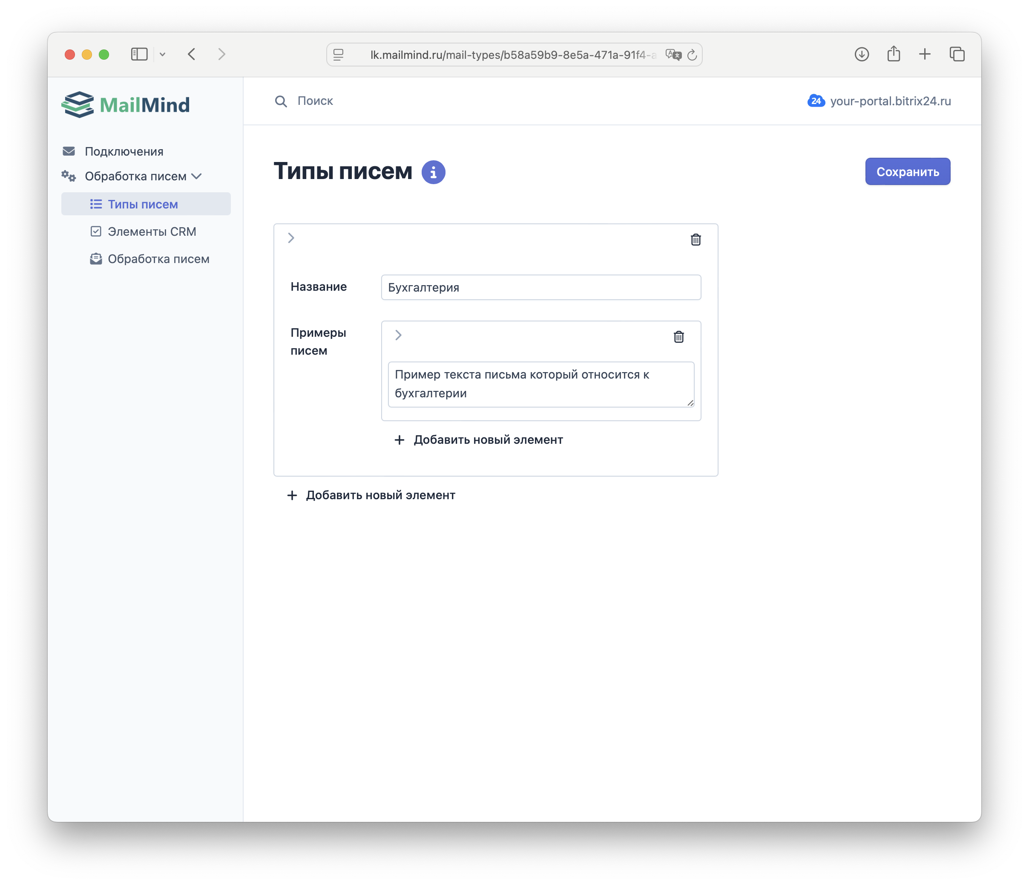Viewport: 1029px width, 885px height.
Task: Collapse the Бухгалтерия mail type chevron
Action: click(291, 238)
